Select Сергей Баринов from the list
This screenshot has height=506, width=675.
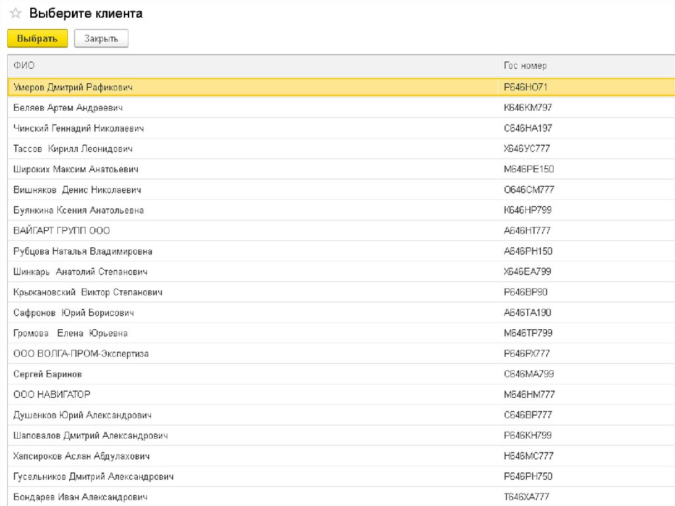point(47,374)
